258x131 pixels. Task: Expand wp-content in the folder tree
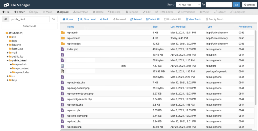click(x=11, y=68)
